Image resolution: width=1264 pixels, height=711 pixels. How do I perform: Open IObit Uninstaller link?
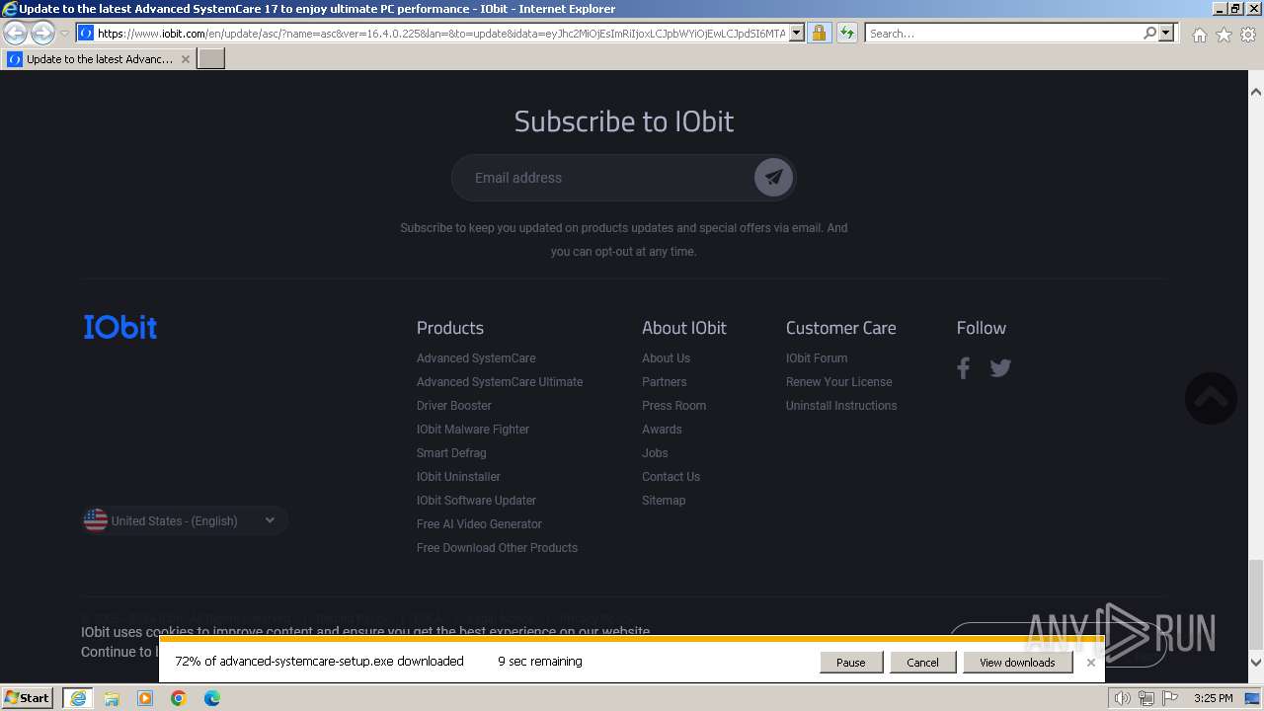tap(458, 477)
